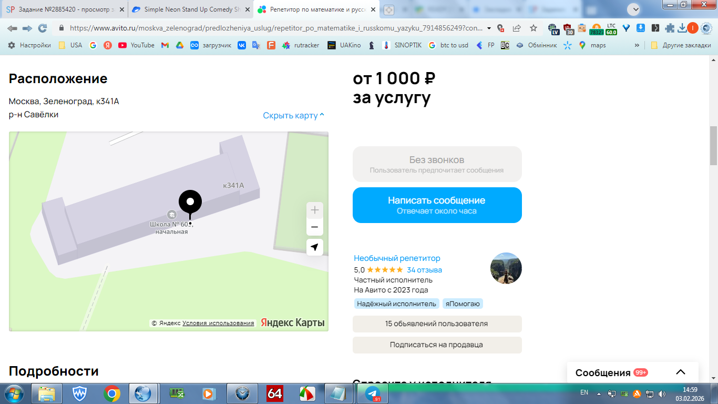Click the disabled Без звонков button
Viewport: 718px width, 404px height.
tap(437, 164)
